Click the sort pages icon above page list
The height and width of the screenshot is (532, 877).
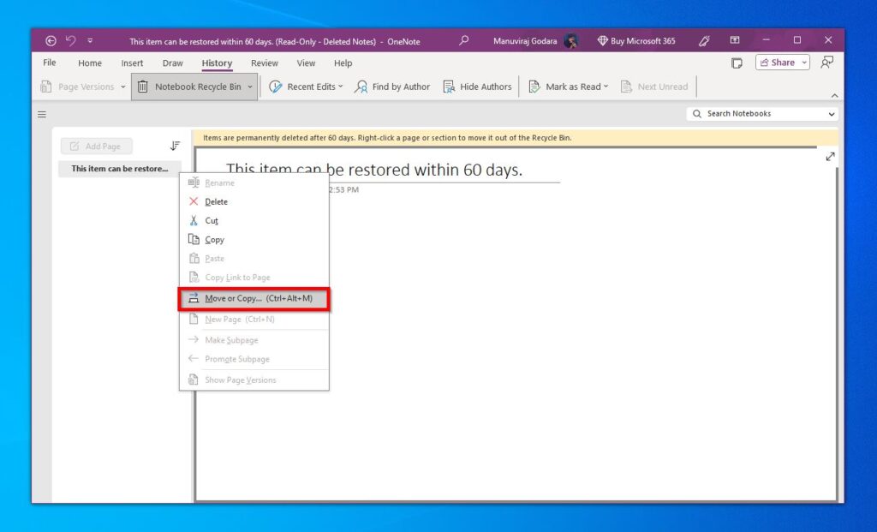[x=175, y=146]
